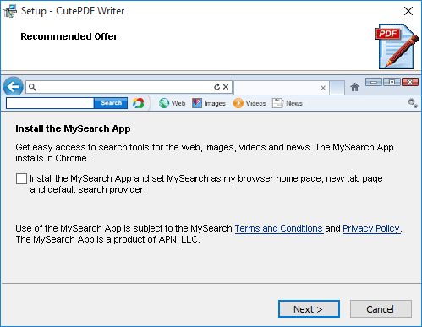This screenshot has height=327, width=422.
Task: Click the Videos play icon
Action: coord(238,103)
